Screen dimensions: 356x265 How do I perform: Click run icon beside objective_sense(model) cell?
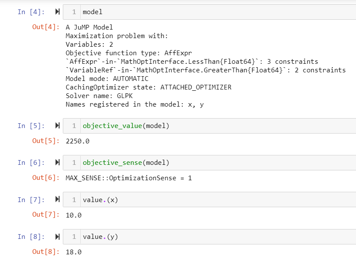point(58,163)
